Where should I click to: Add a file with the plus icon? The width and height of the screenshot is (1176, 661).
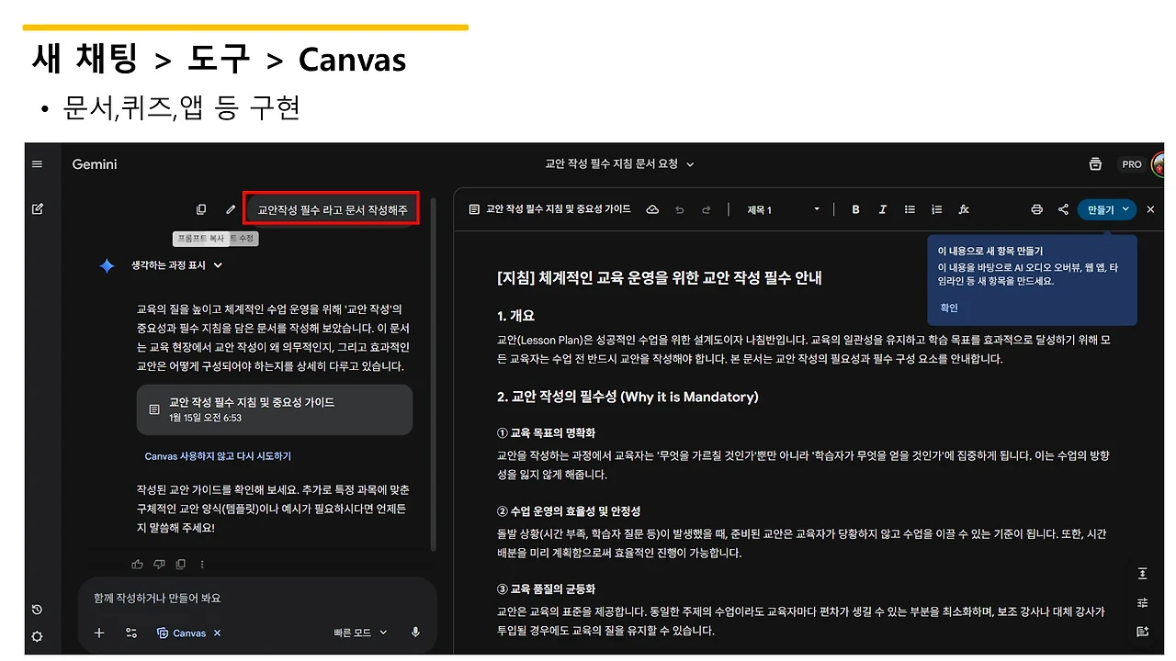(x=99, y=633)
